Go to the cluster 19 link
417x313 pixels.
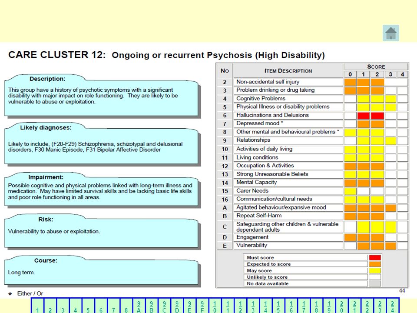(x=329, y=306)
